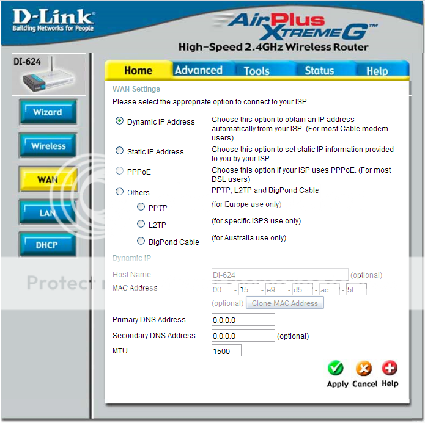Pick the PPTP radio button
Image resolution: width=425 pixels, height=423 pixels.
pos(141,208)
